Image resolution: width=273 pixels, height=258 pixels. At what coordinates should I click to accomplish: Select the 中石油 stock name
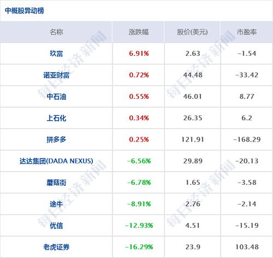click(56, 97)
